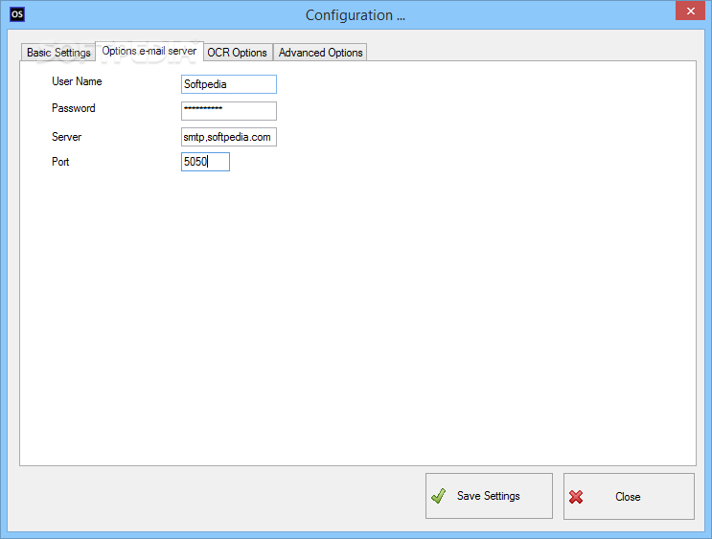Screen dimensions: 712x539
Task: Focus the Password input field
Action: (229, 111)
